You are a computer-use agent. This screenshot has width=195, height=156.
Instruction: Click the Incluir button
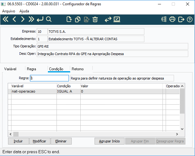[x=19, y=141]
